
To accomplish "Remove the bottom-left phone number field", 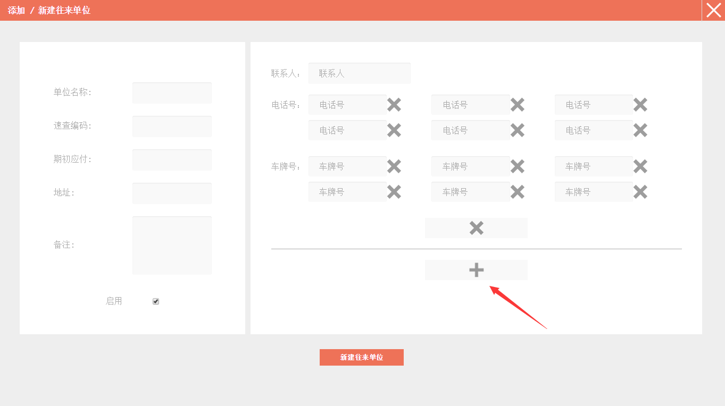I will (x=394, y=130).
